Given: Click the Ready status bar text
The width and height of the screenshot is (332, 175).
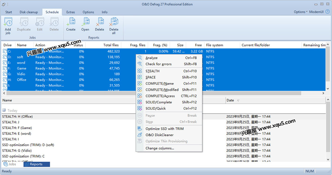Looking at the screenshot, I should coord(7,171).
